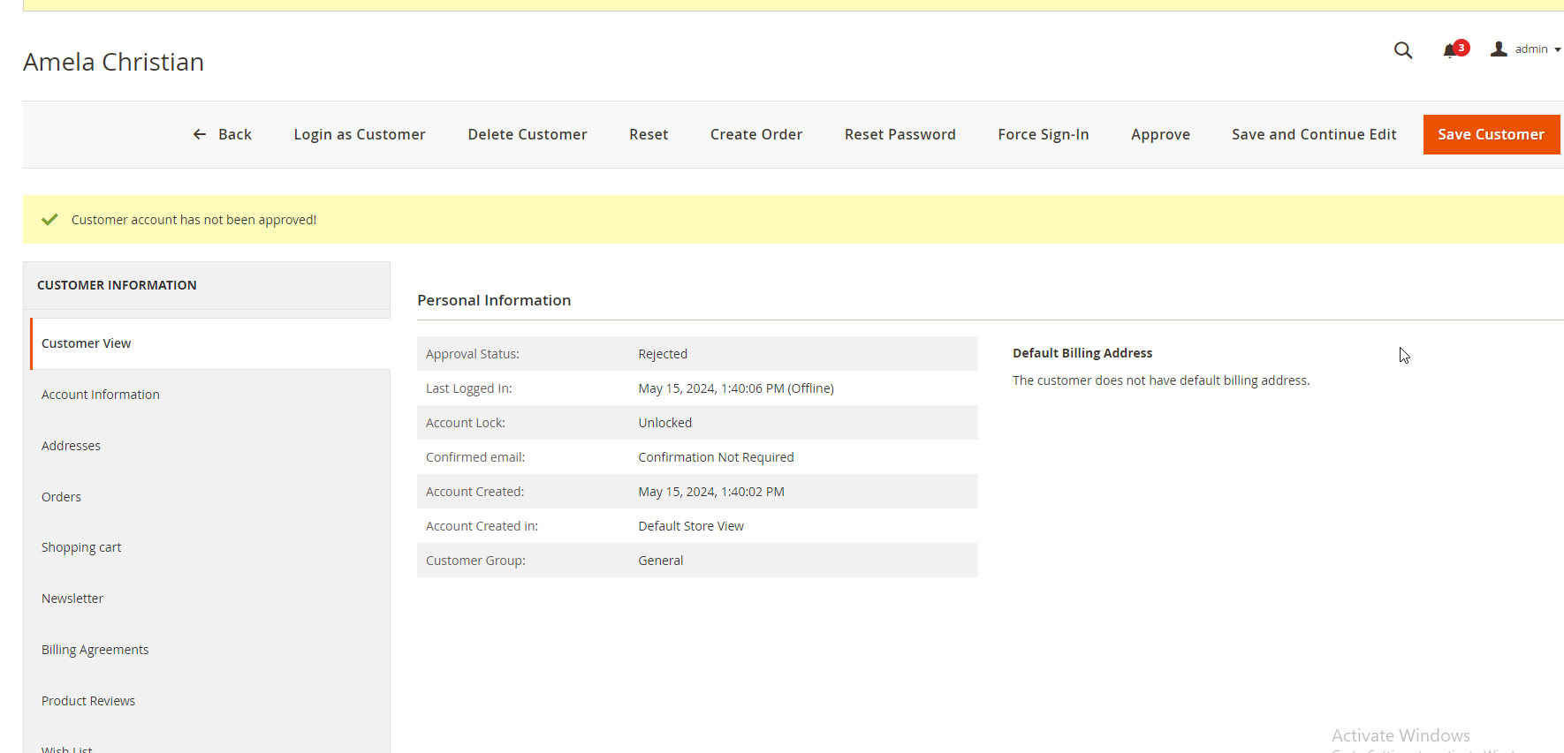This screenshot has height=753, width=1564.
Task: Open the Account Information tab
Action: (101, 395)
